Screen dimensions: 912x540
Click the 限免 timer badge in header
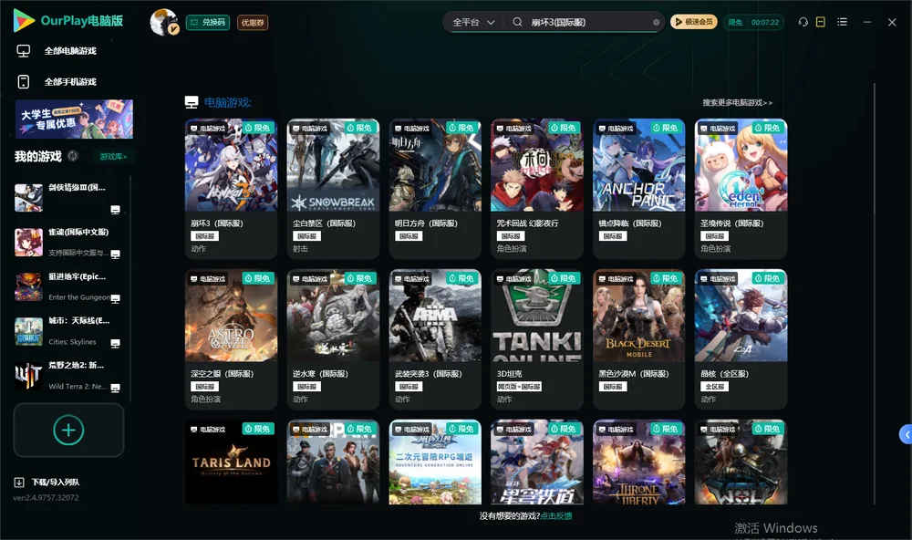[753, 22]
